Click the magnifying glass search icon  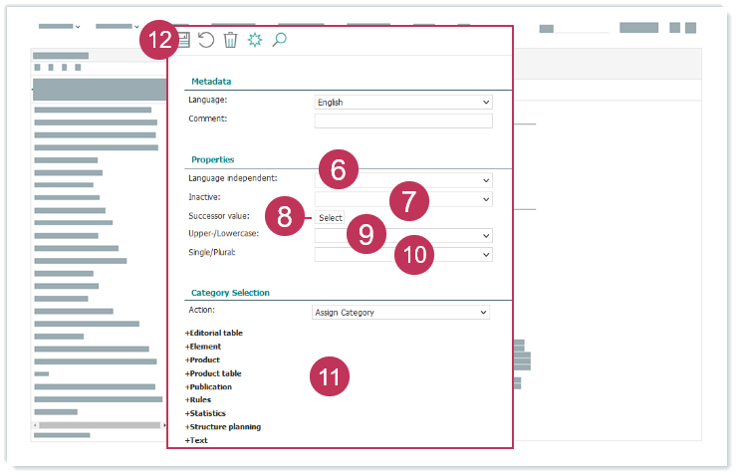tap(279, 40)
